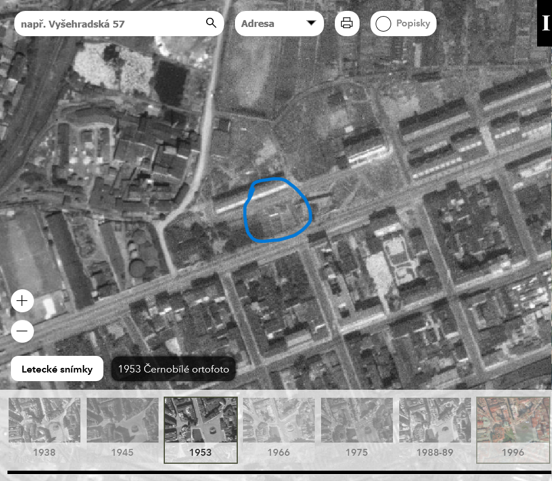Click the '1953 Černobílé ortofoto' label
This screenshot has width=552, height=481.
[x=173, y=368]
